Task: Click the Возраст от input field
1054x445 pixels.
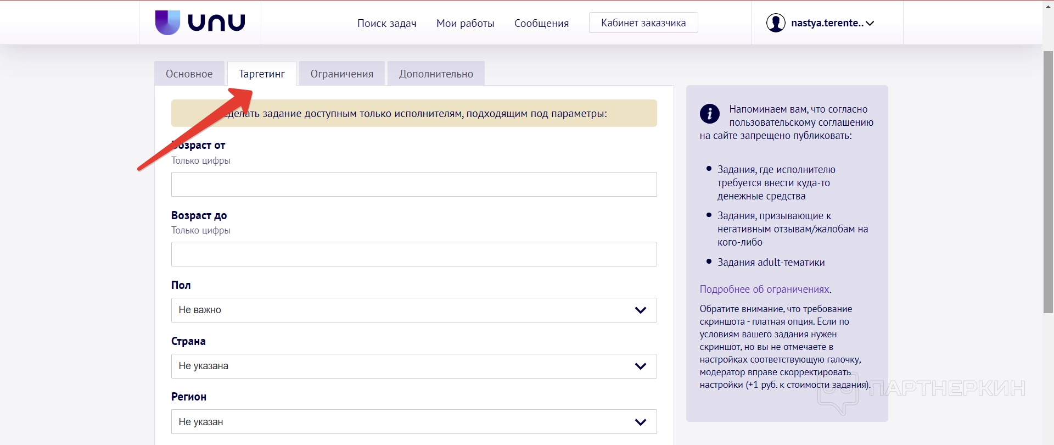Action: click(414, 185)
